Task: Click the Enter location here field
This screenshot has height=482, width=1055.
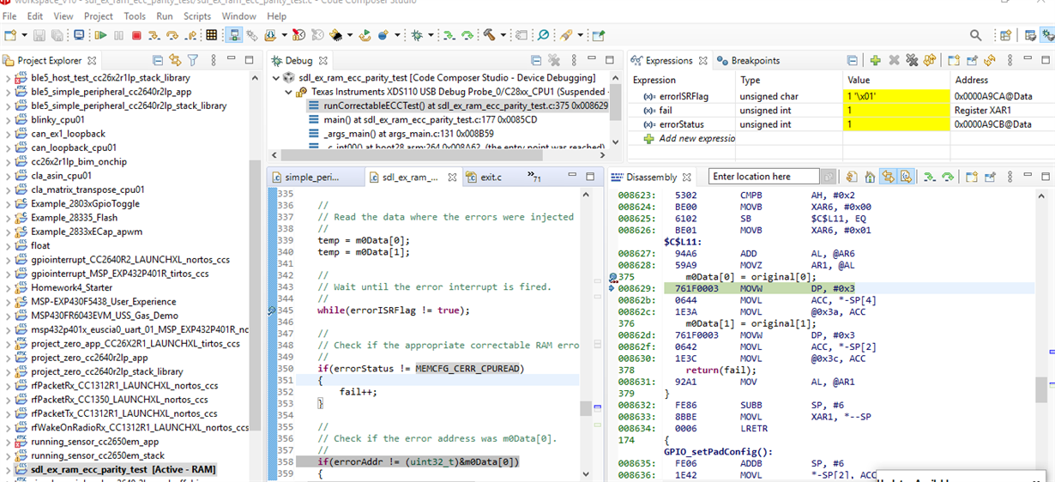Action: [x=763, y=177]
